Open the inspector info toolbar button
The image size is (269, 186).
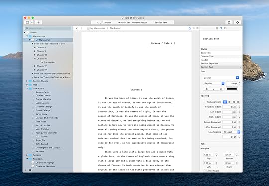[x=237, y=22]
